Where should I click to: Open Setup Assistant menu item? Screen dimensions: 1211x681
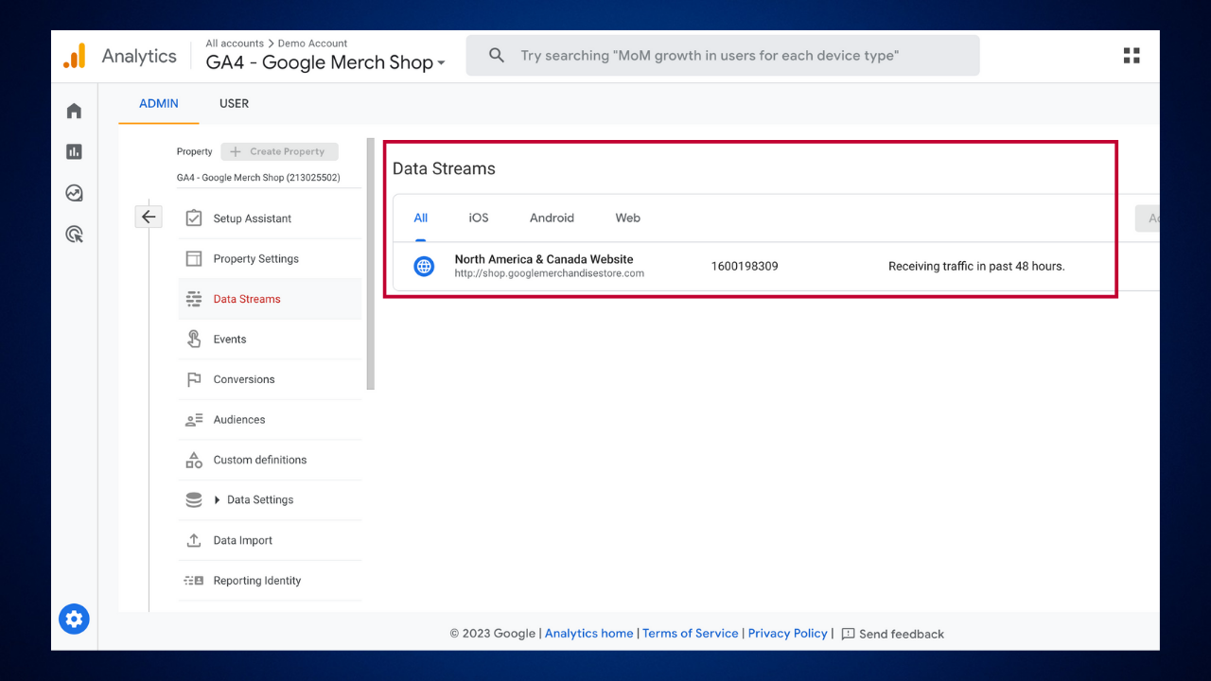[270, 218]
